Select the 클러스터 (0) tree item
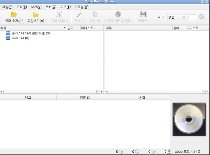This screenshot has width=210, height=155. coord(20,38)
